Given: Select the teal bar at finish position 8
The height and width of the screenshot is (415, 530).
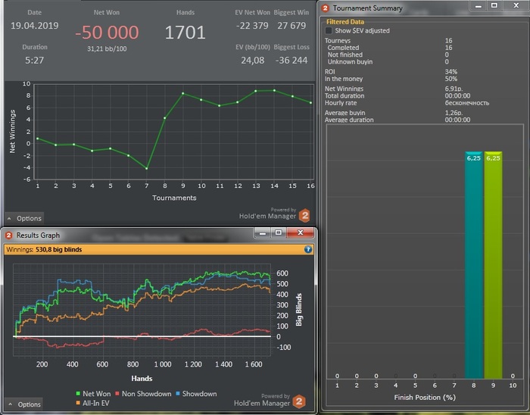Looking at the screenshot, I should pyautogui.click(x=473, y=265).
